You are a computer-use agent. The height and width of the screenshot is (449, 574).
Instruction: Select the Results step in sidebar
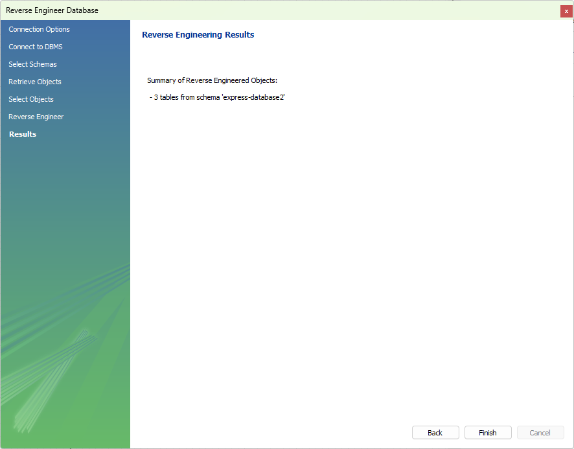click(x=23, y=134)
